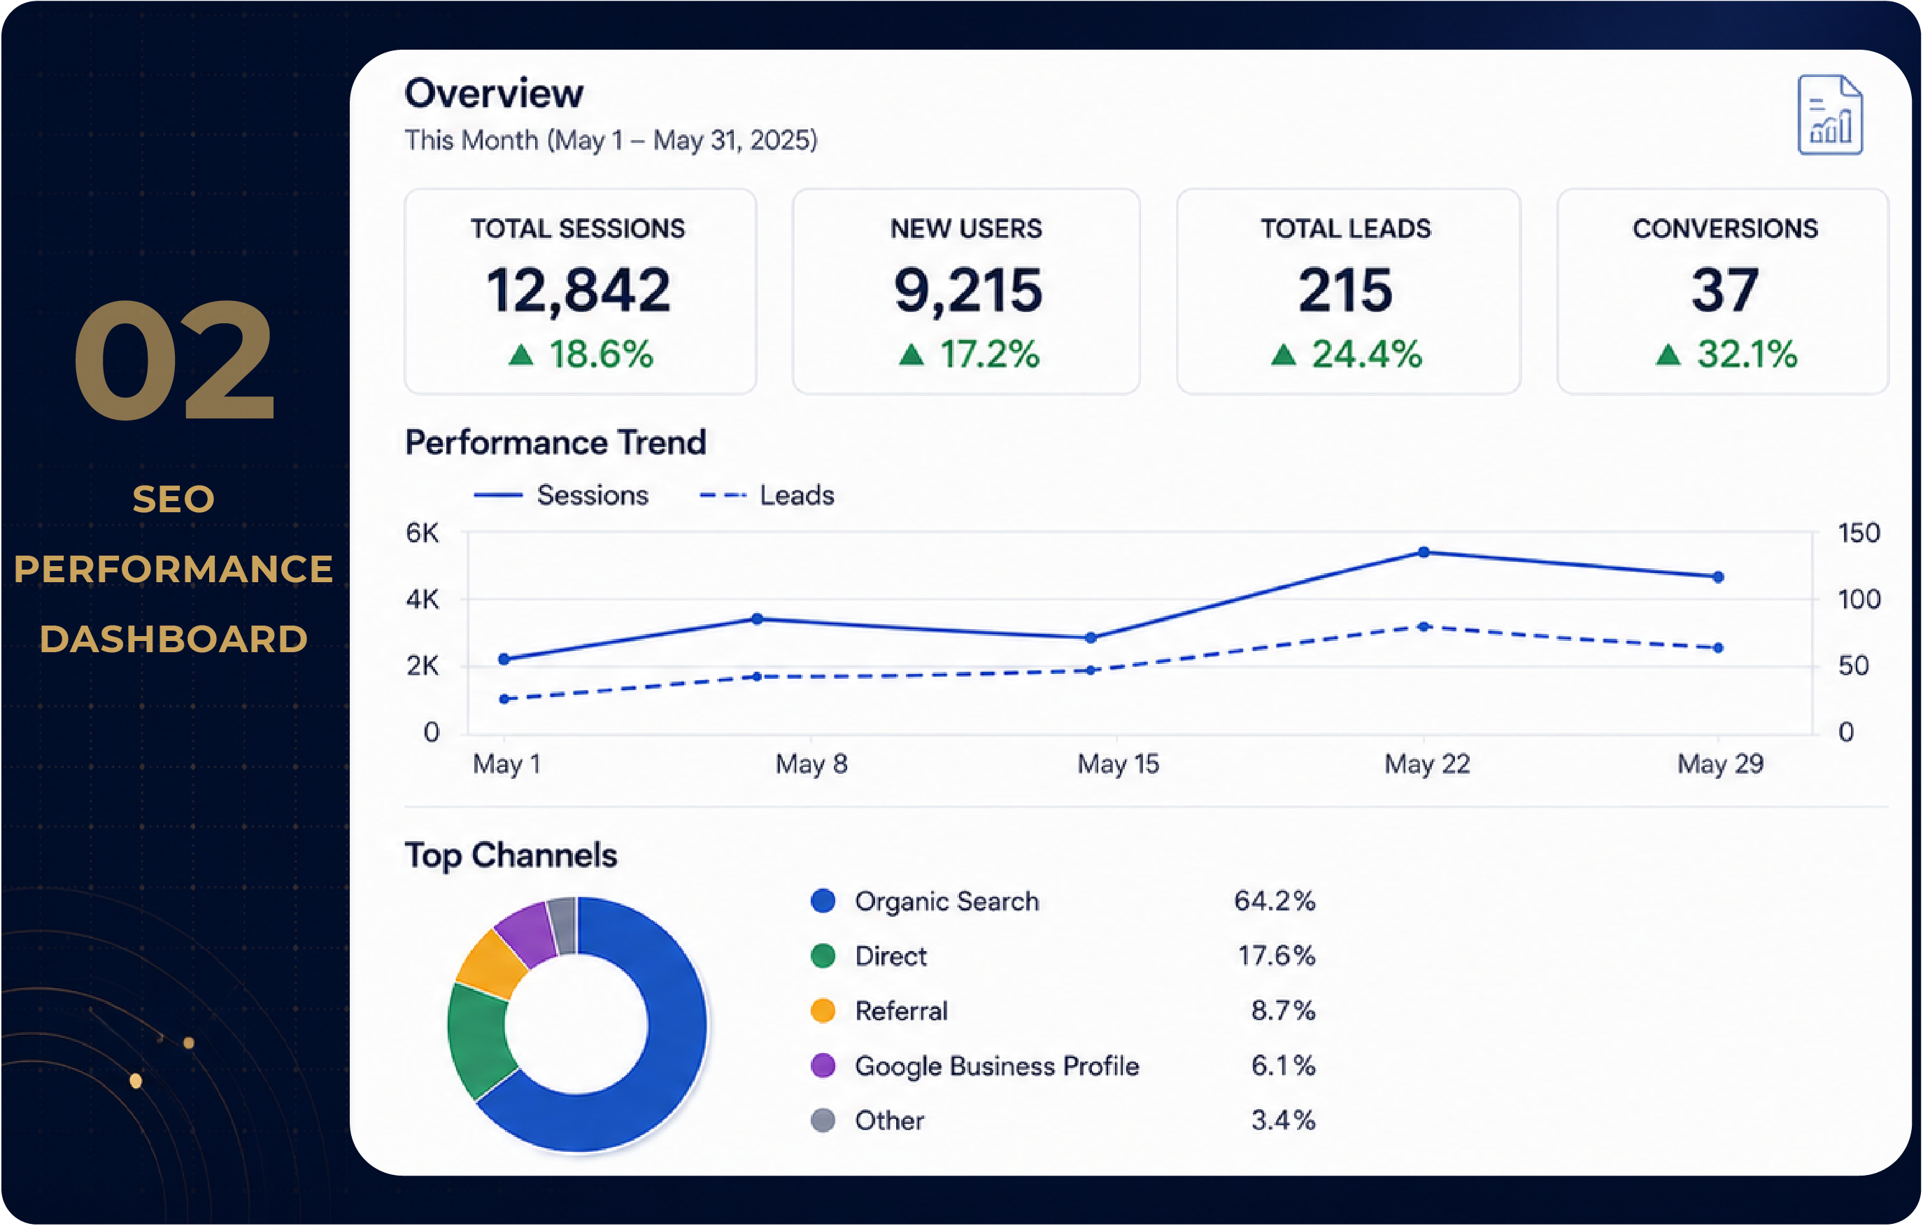Select the Sessions data point near May 8
Image resolution: width=1923 pixels, height=1226 pixels.
click(758, 619)
